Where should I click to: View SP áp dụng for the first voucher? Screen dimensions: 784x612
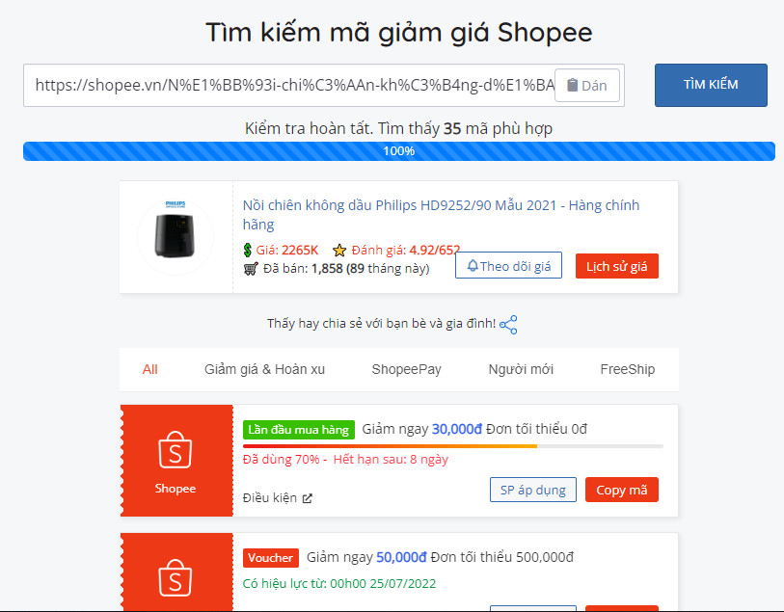tap(533, 491)
